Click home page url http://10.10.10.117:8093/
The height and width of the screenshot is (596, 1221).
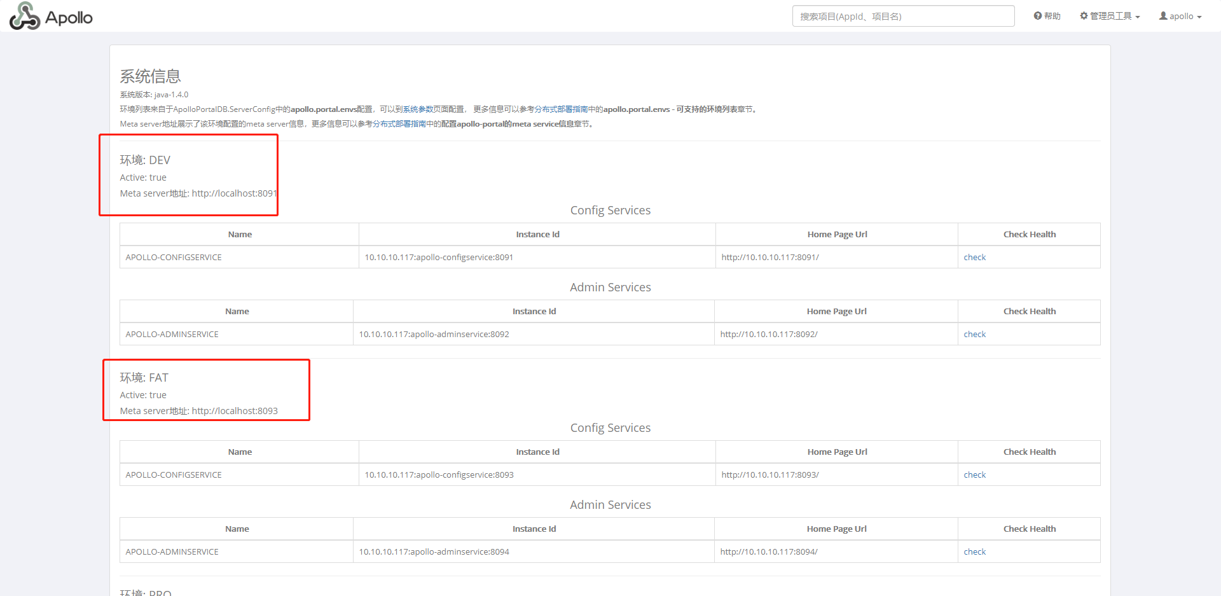click(x=770, y=475)
